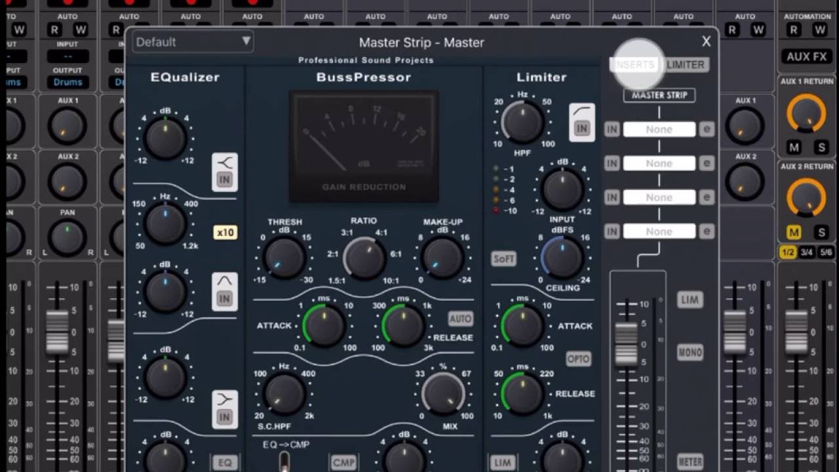
Task: Toggle the high shelf filter IN button
Action: click(225, 417)
